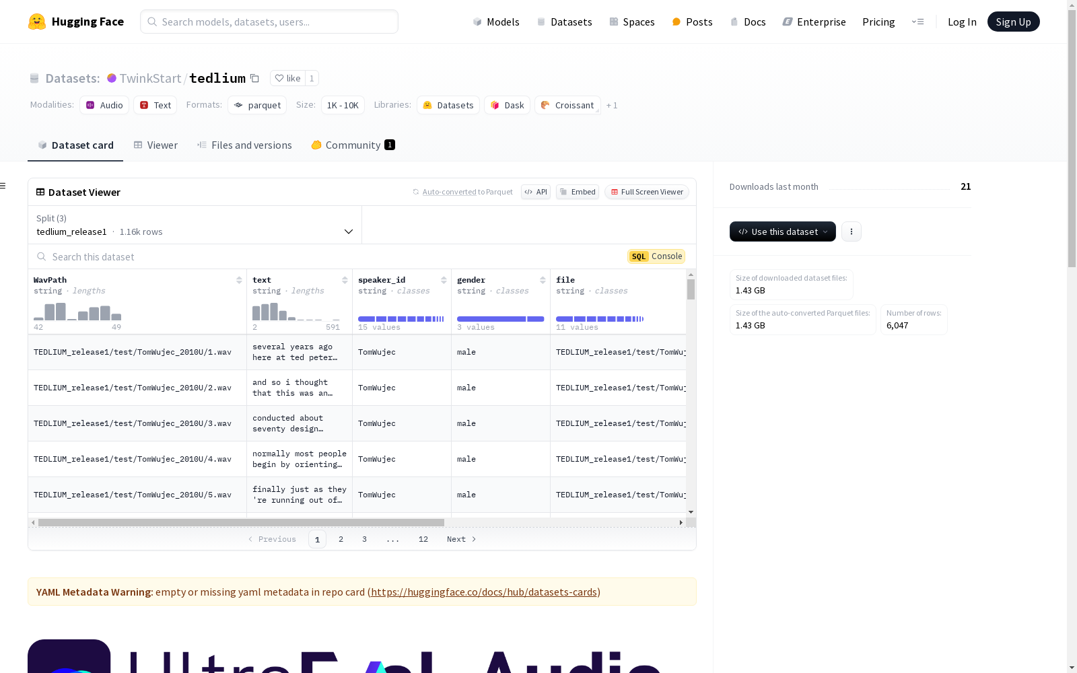
Task: Click the Embed button
Action: (578, 192)
